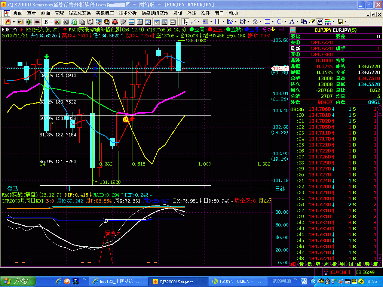The width and height of the screenshot is (383, 287).
Task: Select the text annotation A tool
Action: point(292,22)
